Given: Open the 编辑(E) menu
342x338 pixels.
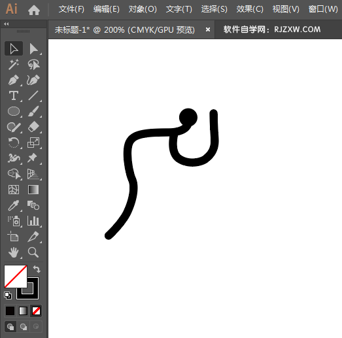Looking at the screenshot, I should 107,9.
